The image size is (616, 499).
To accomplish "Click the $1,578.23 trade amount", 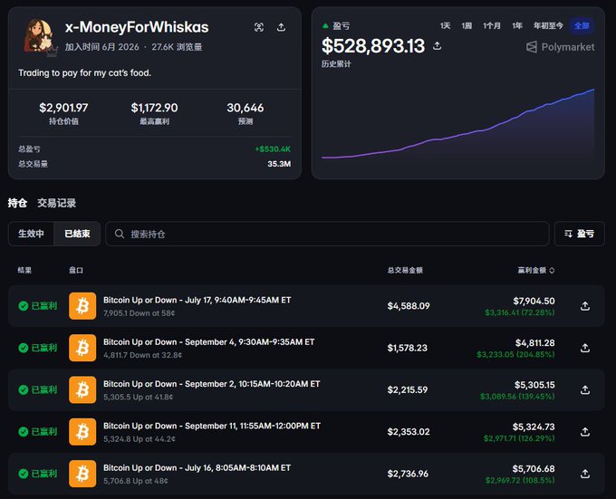I will coord(407,348).
